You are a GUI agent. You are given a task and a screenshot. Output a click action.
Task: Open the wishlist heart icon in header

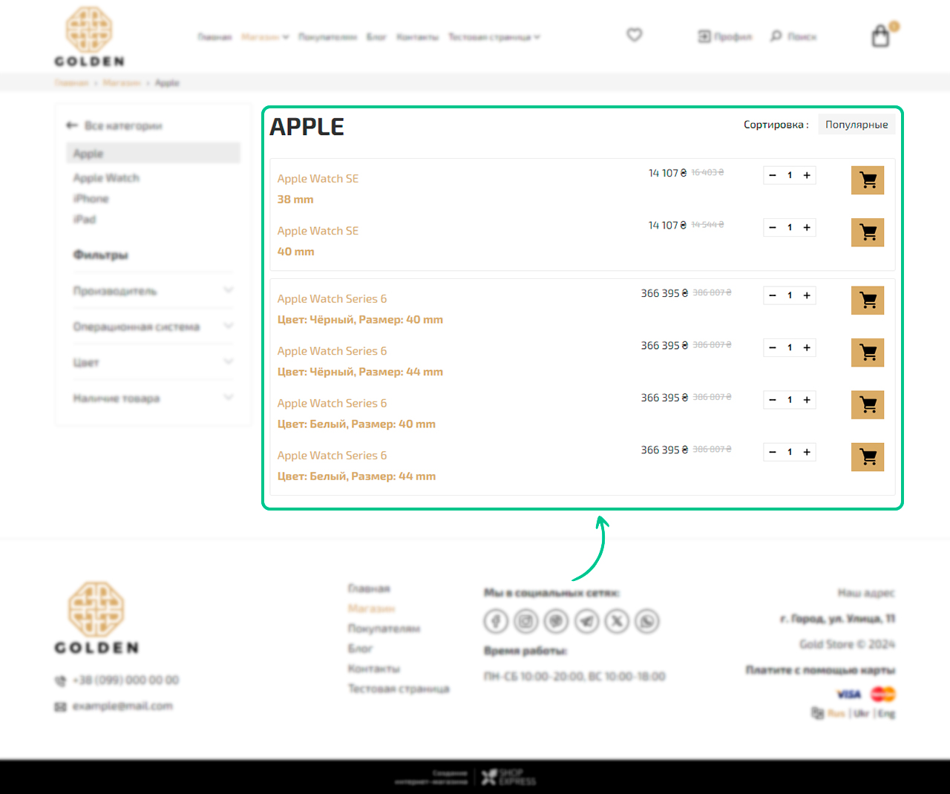[x=634, y=35]
